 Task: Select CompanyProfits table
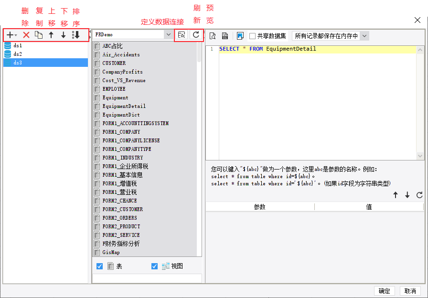(x=145, y=72)
